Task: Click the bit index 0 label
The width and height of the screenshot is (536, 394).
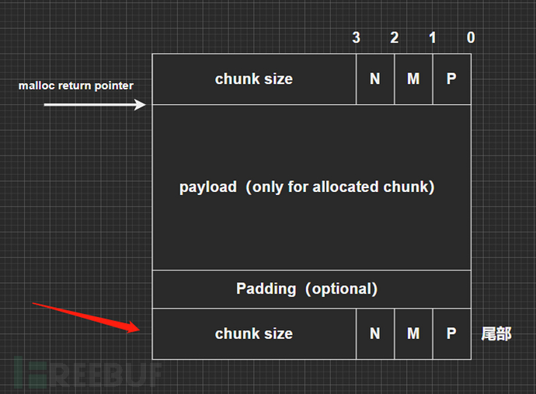Action: [x=471, y=37]
